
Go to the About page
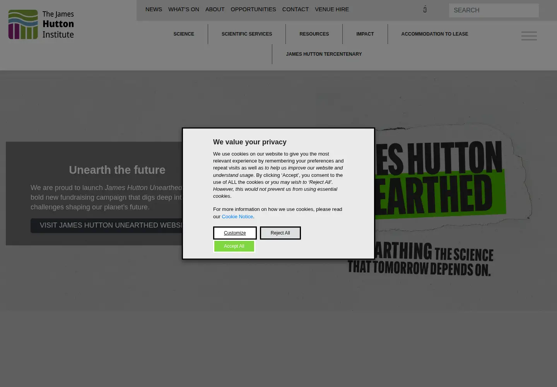point(215,9)
